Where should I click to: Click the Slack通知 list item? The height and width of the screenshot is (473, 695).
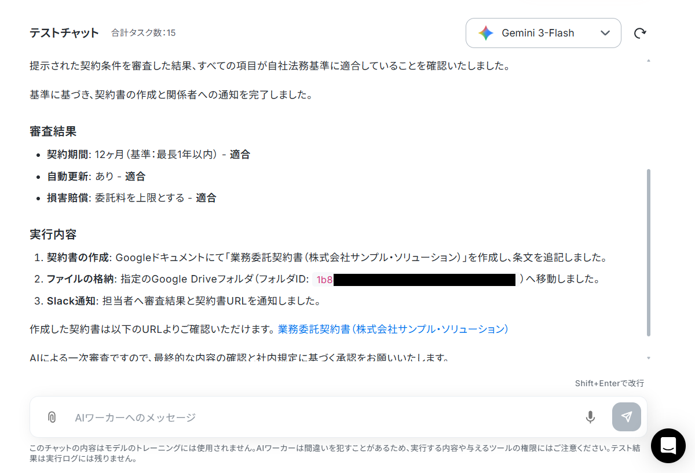[x=184, y=300]
